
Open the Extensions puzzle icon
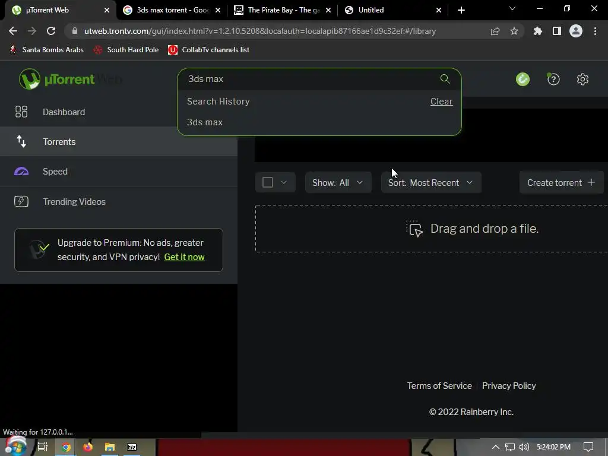(x=537, y=31)
